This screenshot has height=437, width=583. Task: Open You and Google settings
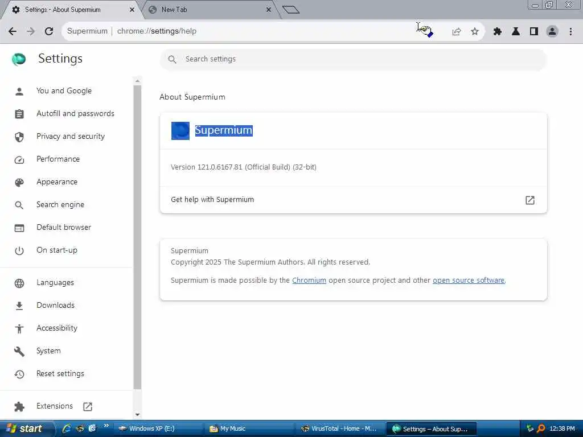pos(64,91)
